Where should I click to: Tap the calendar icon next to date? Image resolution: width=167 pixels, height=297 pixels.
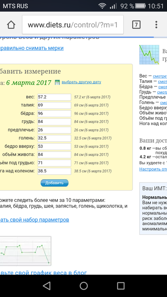pyautogui.click(x=57, y=82)
